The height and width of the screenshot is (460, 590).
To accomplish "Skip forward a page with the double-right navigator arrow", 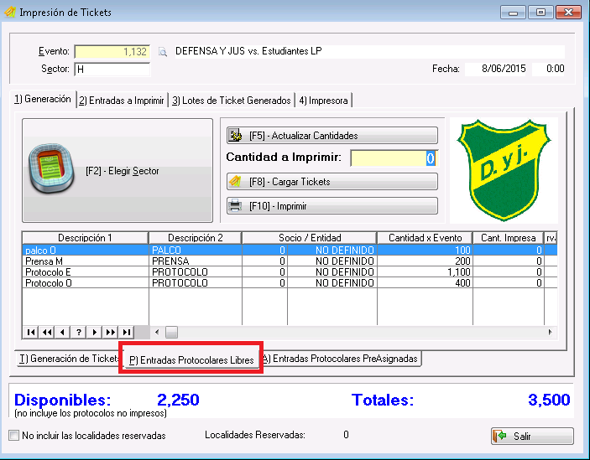I will [x=110, y=332].
